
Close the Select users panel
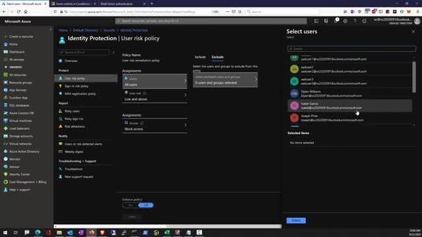(x=413, y=32)
